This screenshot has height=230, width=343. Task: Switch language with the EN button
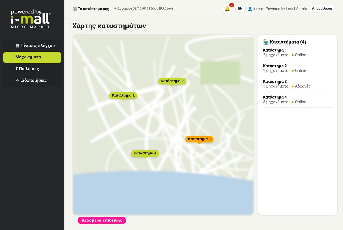[240, 9]
